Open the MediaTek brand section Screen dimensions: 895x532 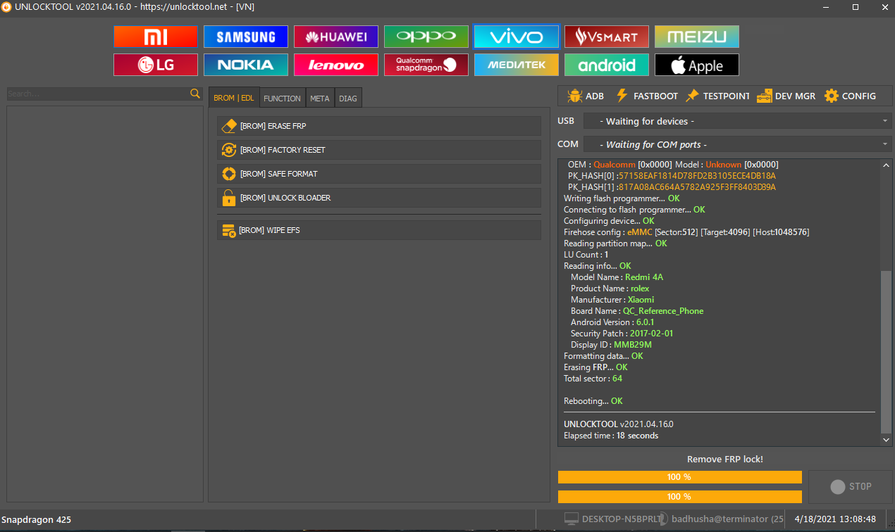pos(517,65)
